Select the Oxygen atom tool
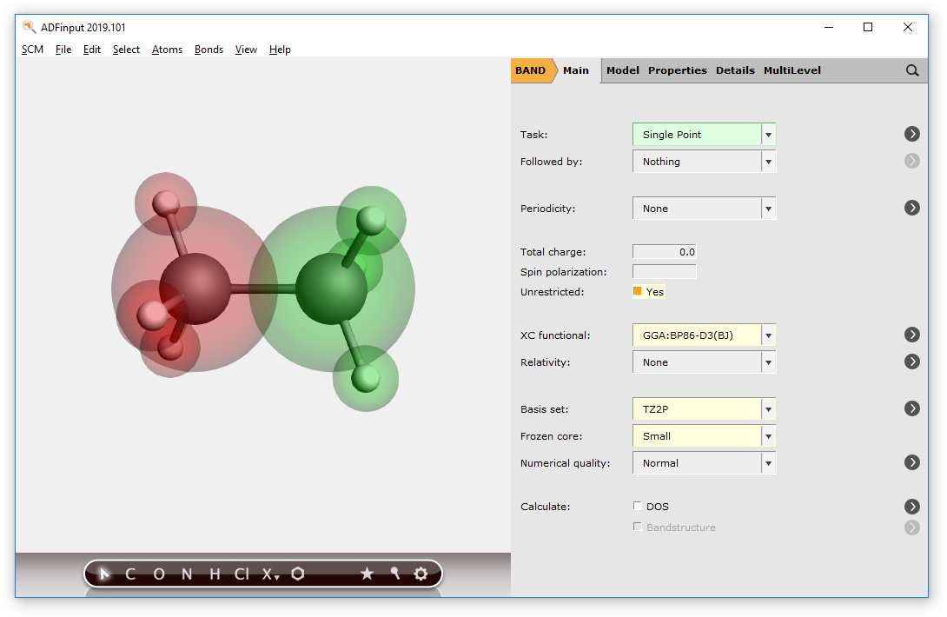This screenshot has height=617, width=947. pos(157,574)
